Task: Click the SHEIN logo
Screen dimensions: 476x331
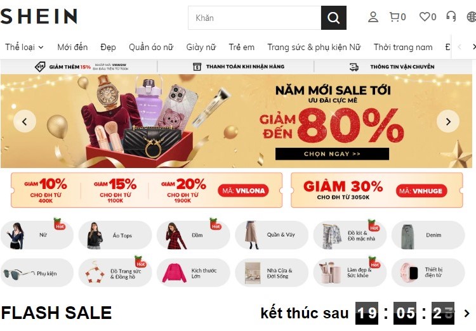Action: point(39,16)
